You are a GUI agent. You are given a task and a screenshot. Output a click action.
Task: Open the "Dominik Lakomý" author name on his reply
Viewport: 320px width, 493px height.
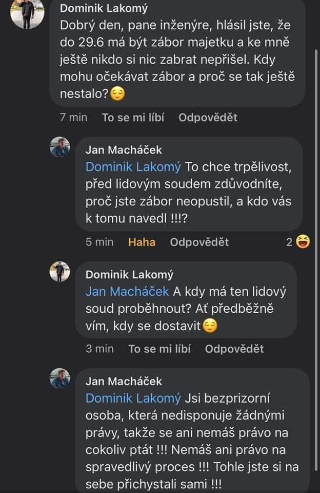click(x=129, y=274)
